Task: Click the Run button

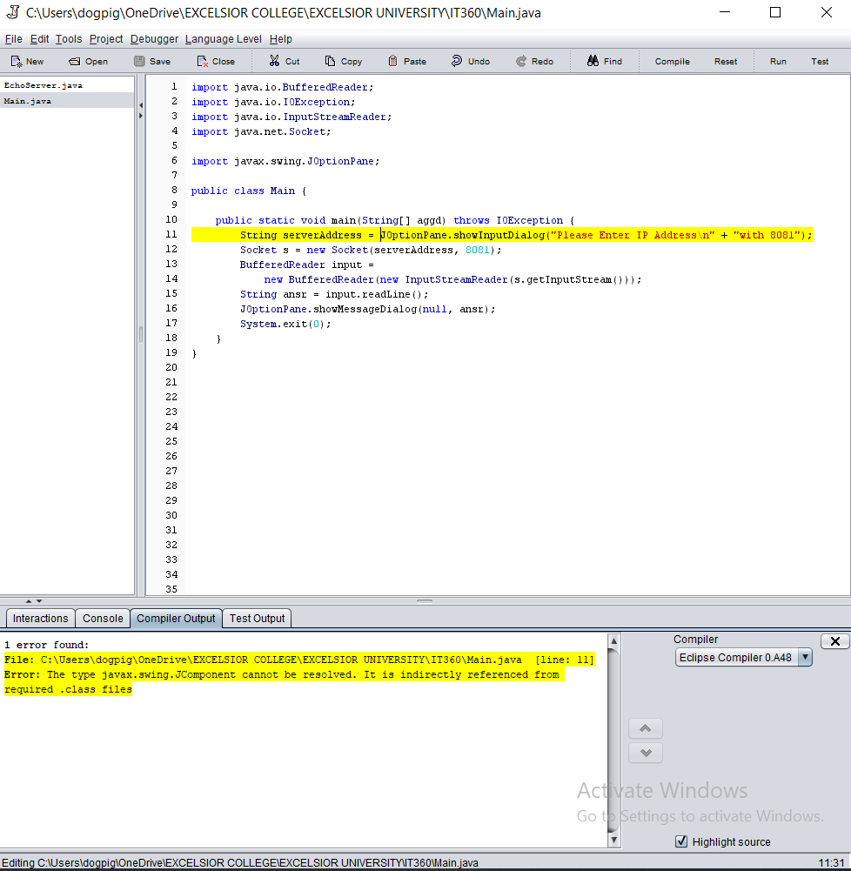Action: [x=778, y=61]
